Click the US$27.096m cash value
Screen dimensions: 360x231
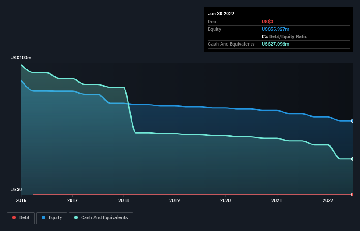tap(275, 44)
